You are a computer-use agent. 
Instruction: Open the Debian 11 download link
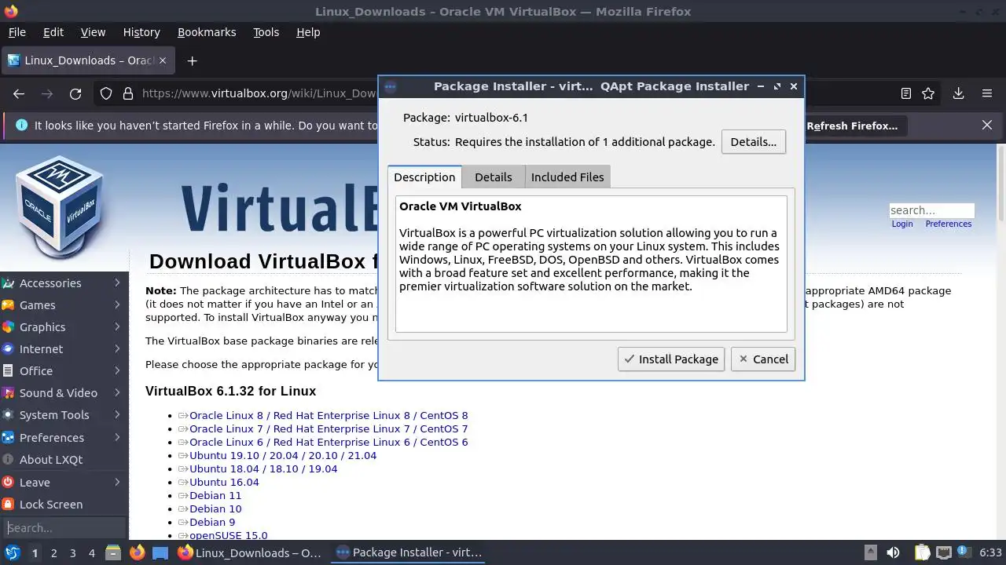coord(215,495)
